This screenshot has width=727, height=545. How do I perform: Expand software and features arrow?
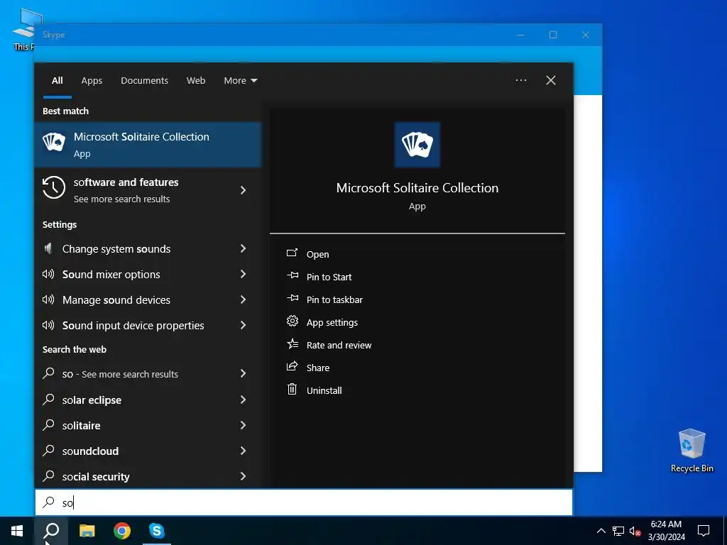[x=243, y=190]
